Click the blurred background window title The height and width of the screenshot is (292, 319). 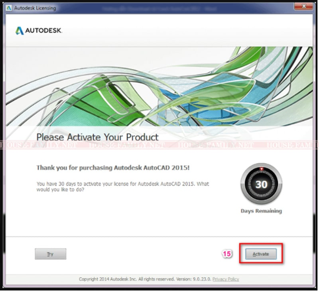tap(159, 9)
